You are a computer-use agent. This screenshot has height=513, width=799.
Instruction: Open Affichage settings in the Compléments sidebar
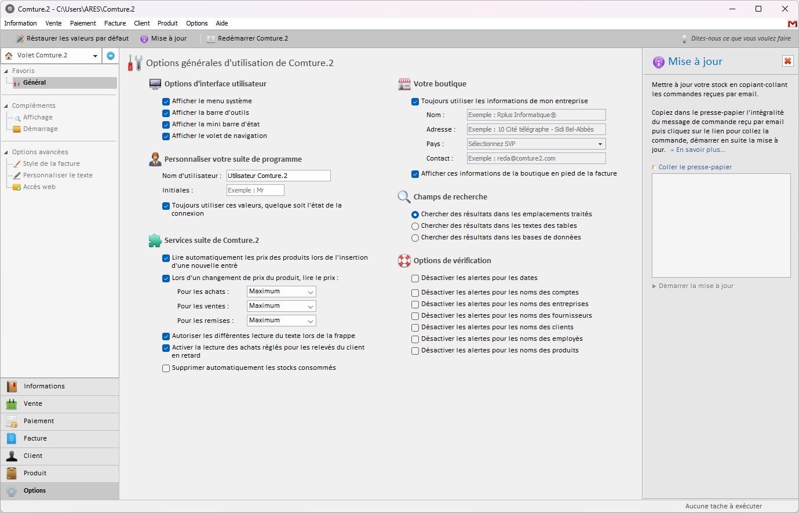(37, 117)
